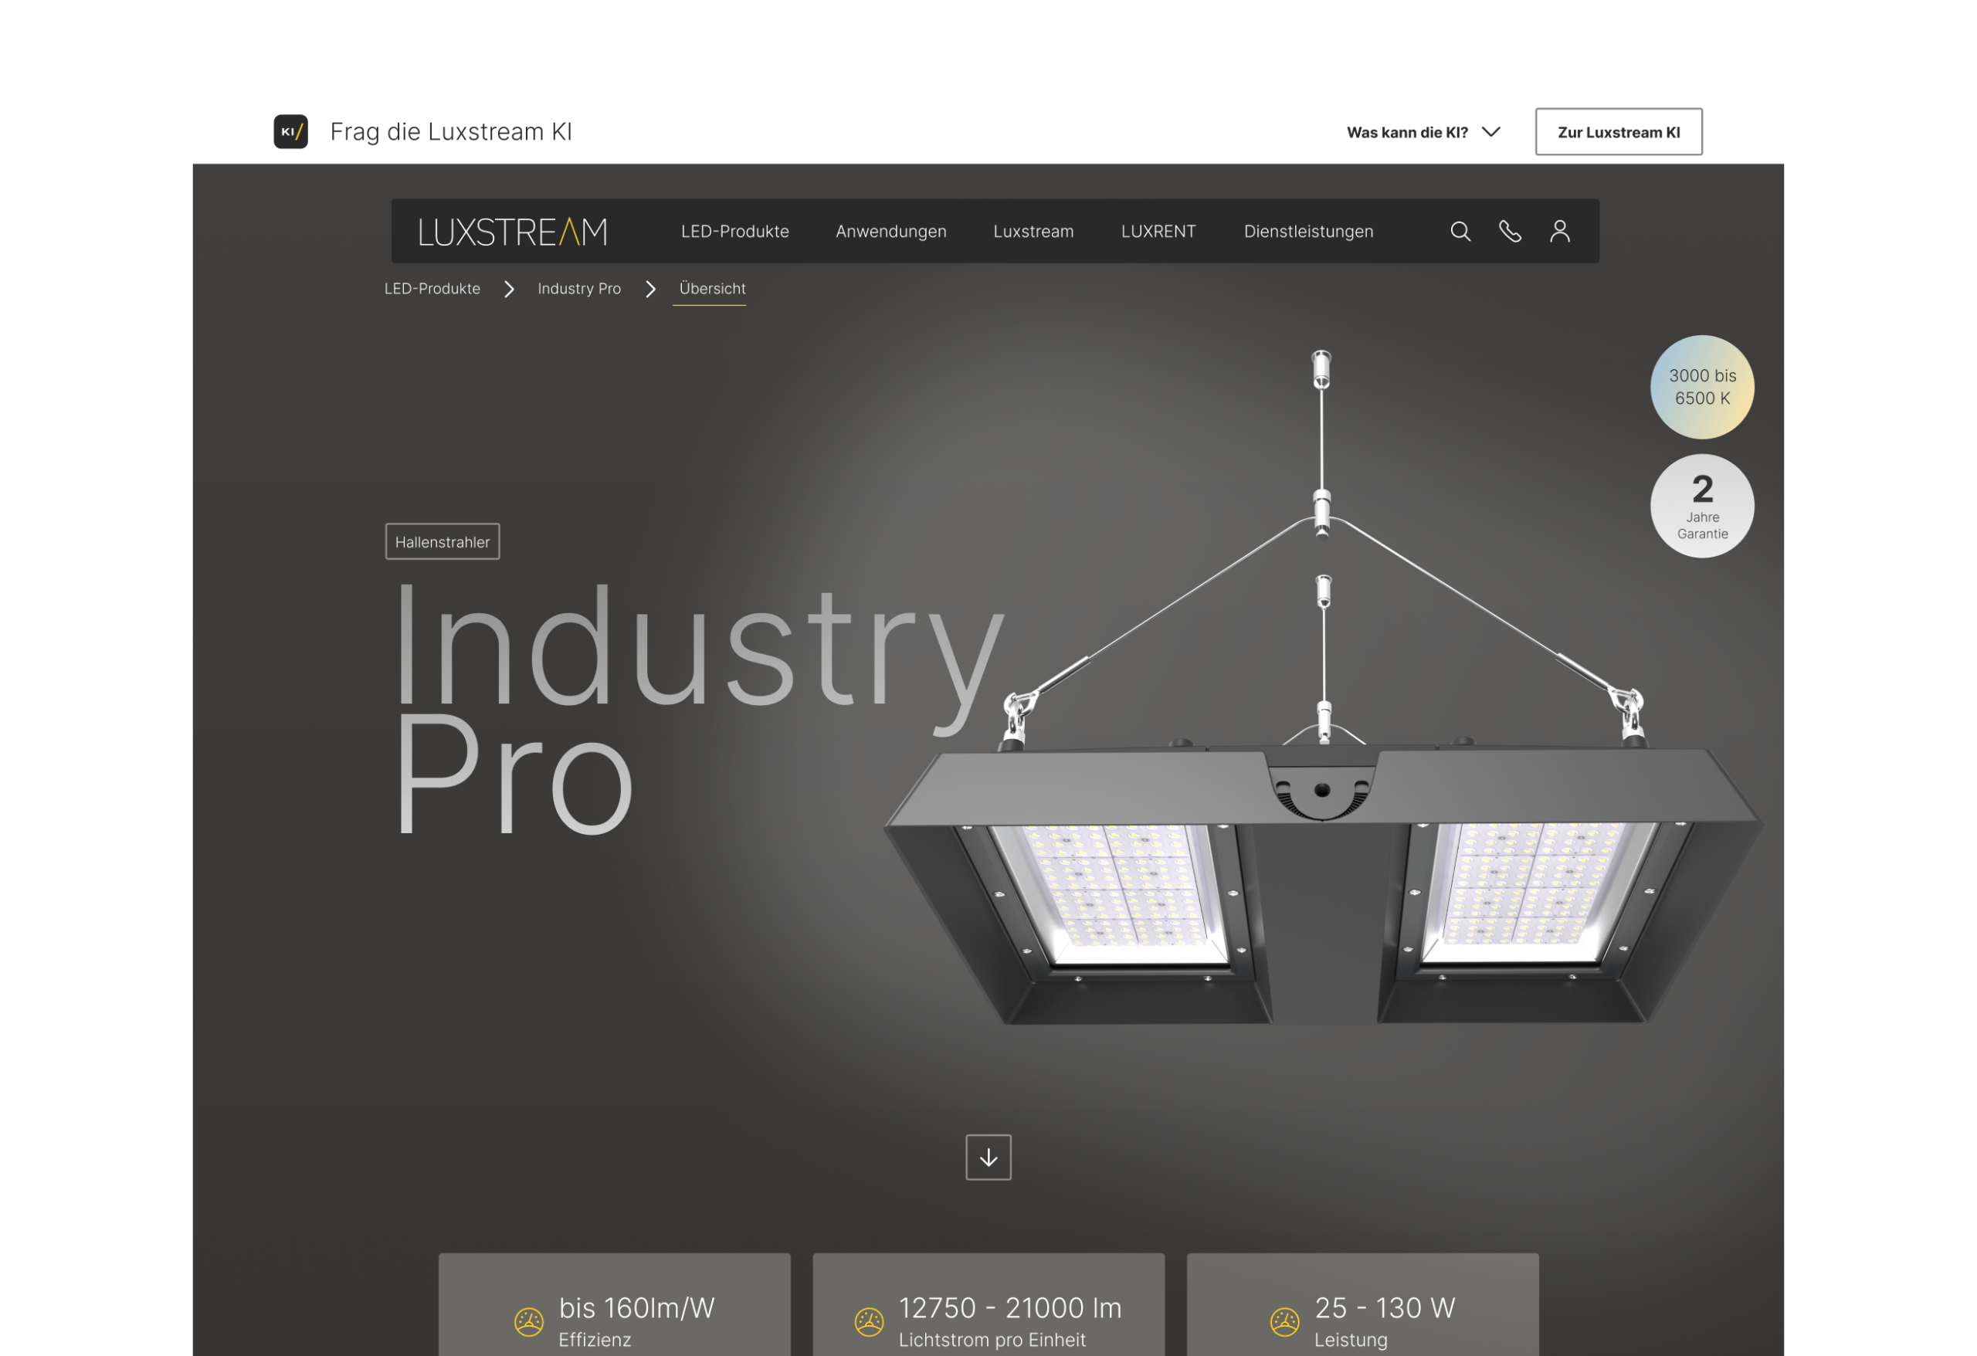Click chevron after LED-Produkte breadcrumb
1977x1356 pixels.
[x=509, y=290]
